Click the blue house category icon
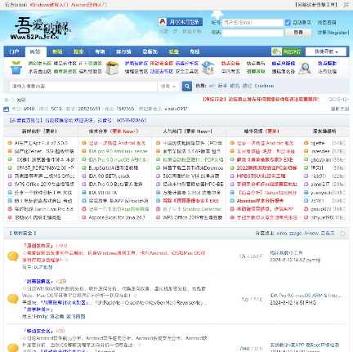The width and height of the screenshot is (353, 352). coord(208,68)
